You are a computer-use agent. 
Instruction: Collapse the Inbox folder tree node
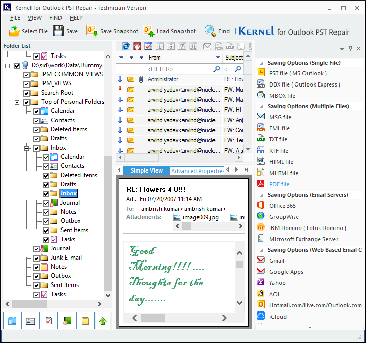click(26, 148)
